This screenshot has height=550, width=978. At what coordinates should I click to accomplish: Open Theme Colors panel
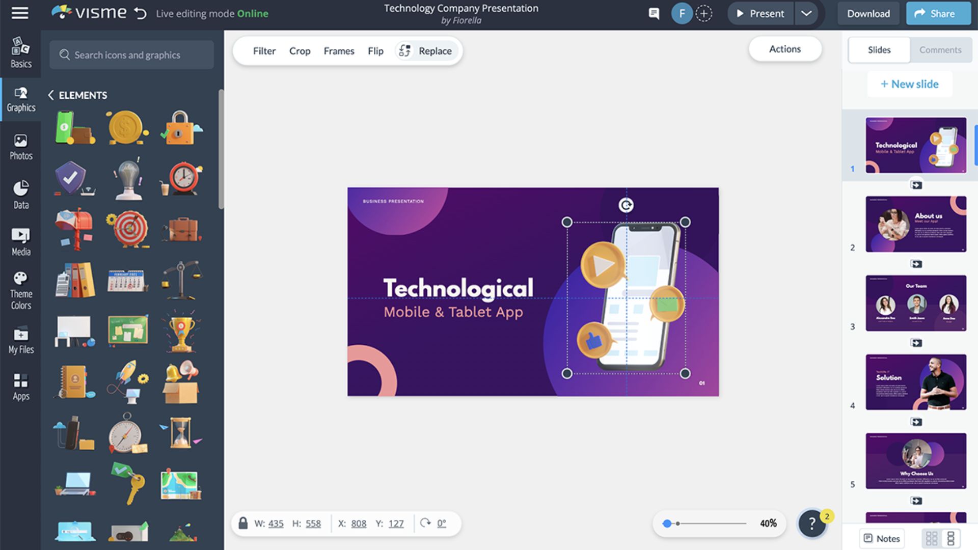click(x=20, y=291)
